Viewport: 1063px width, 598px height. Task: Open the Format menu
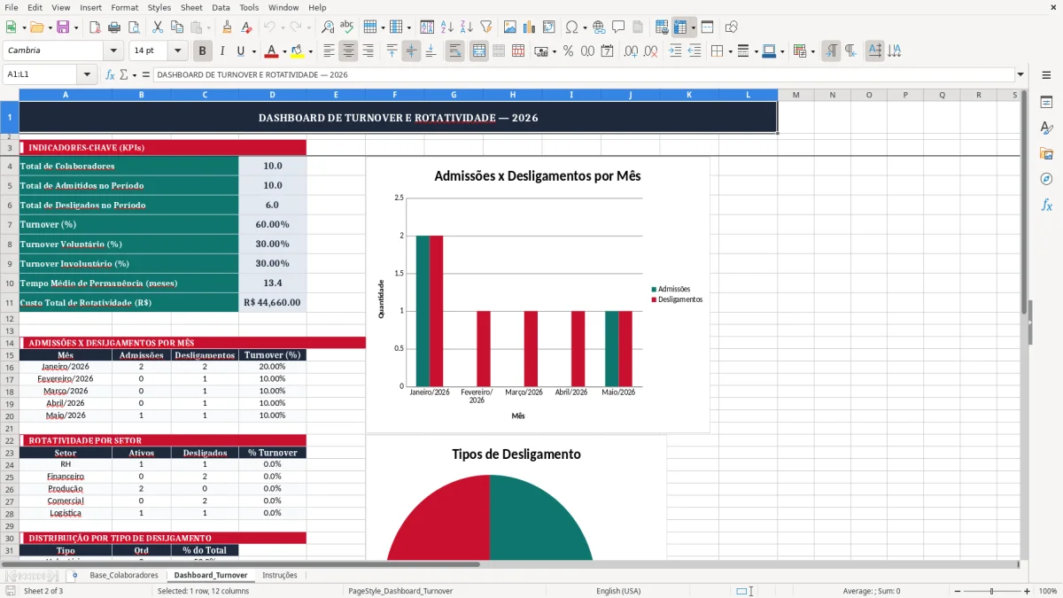[124, 7]
